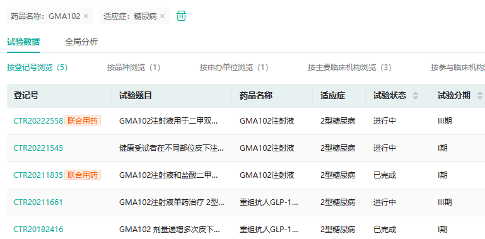Open trial CTR20182416 link
485x239 pixels.
(x=38, y=230)
